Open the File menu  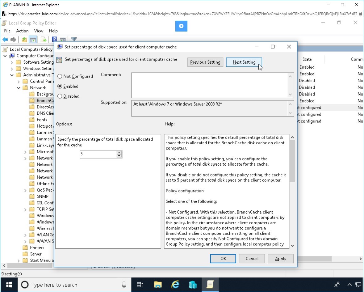[7, 31]
